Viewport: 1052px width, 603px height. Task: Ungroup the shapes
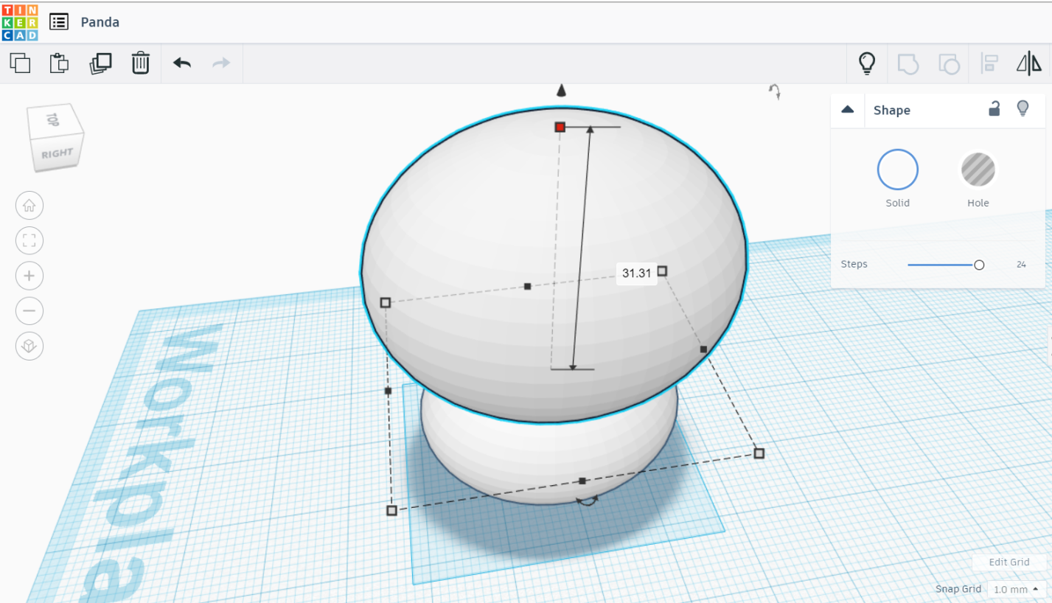click(949, 63)
